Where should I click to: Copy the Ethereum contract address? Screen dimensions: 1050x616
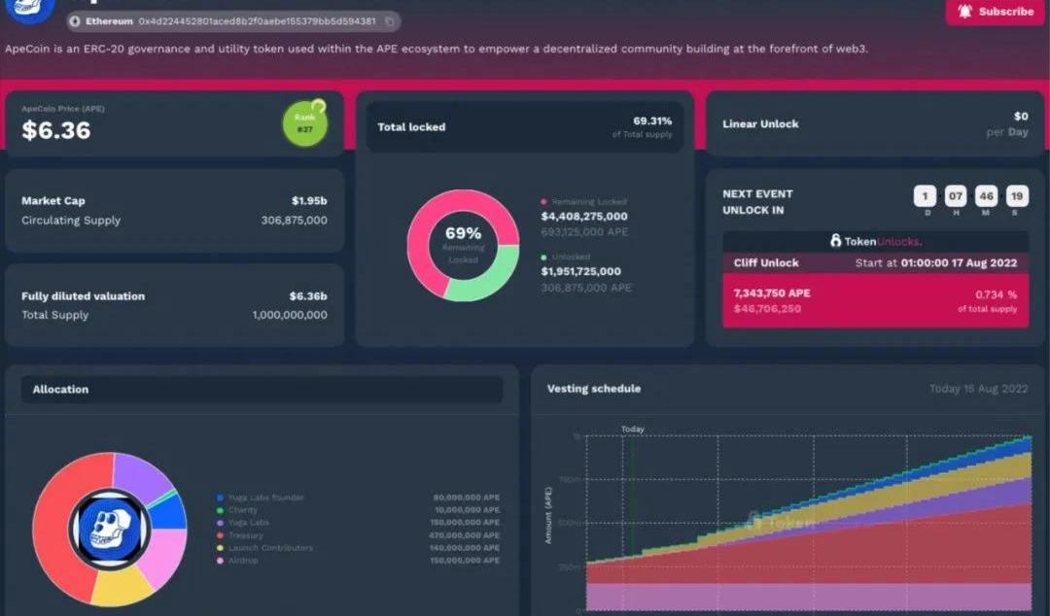[389, 21]
